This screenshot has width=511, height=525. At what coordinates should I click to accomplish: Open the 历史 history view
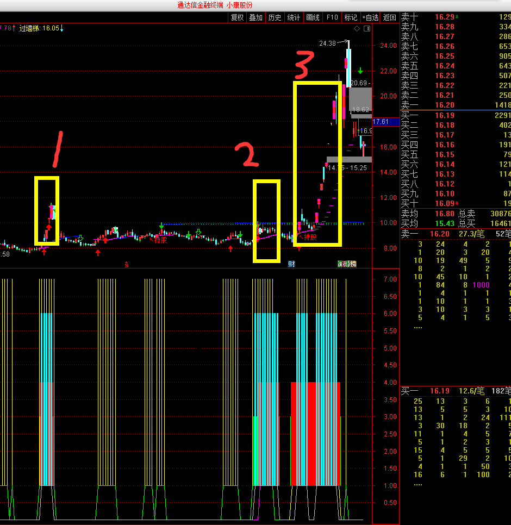pos(275,17)
